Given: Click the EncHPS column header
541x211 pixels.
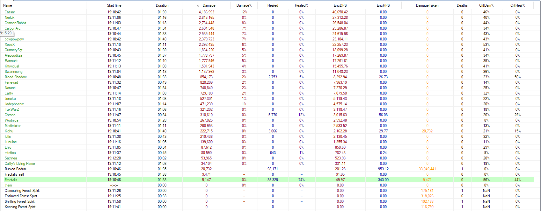Looking at the screenshot, I should coord(383,5).
